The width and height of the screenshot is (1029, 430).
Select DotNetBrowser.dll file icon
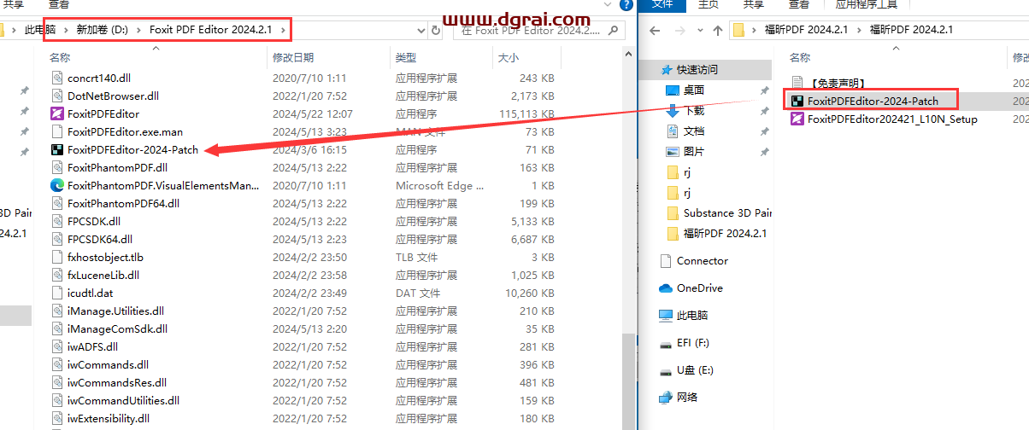[x=57, y=96]
